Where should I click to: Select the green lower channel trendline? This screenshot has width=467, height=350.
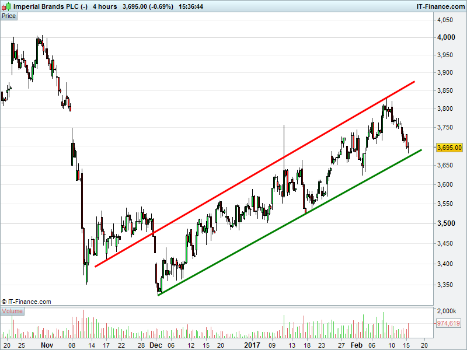(x=290, y=222)
